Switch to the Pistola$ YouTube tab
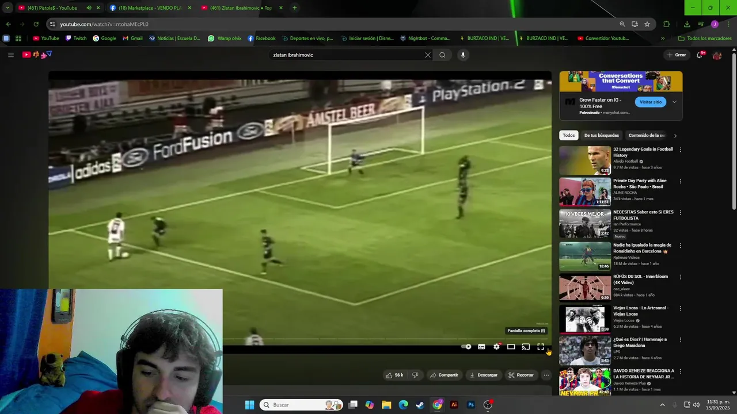 coord(52,8)
